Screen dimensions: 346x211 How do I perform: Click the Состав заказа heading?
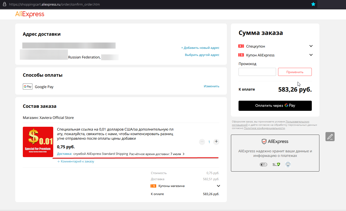pos(40,106)
